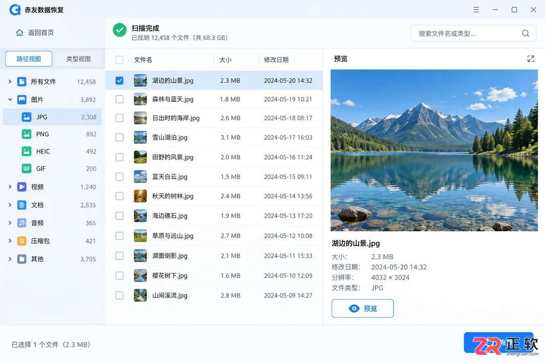Click the 视频 play icon
The height and width of the screenshot is (363, 545).
(x=21, y=187)
